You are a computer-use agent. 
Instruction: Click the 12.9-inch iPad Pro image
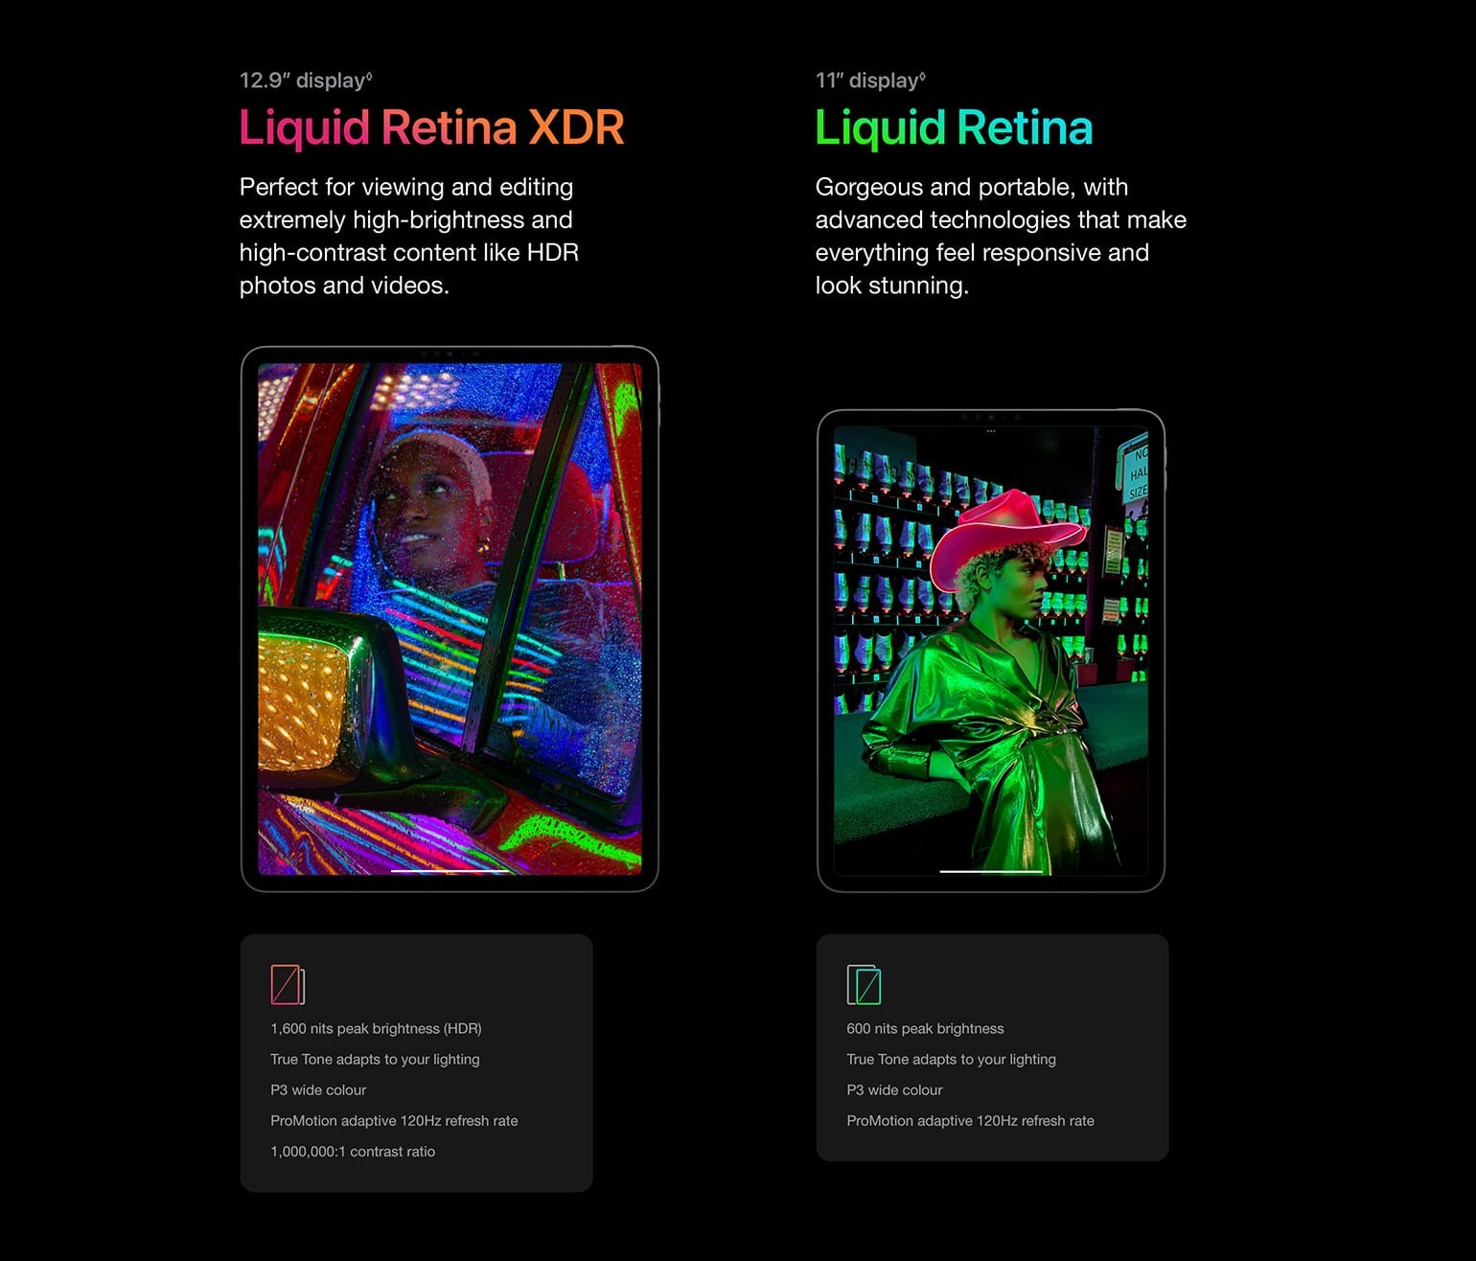coord(450,619)
